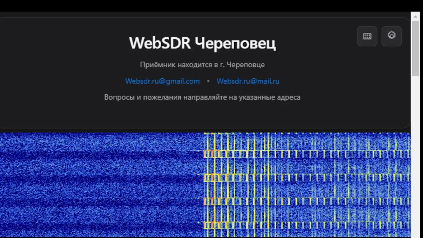
Task: Open the Websdr.ru@gmail.com email link
Action: click(162, 81)
